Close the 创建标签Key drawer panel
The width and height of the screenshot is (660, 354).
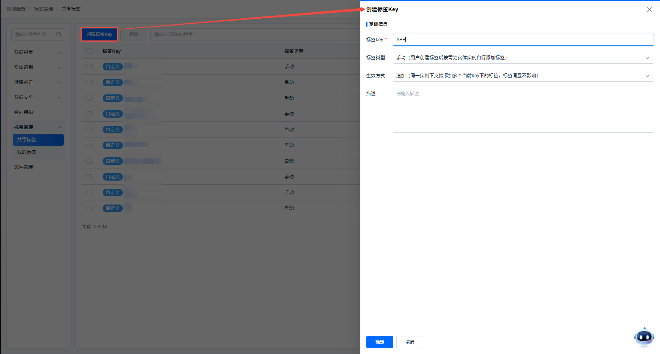coord(649,9)
